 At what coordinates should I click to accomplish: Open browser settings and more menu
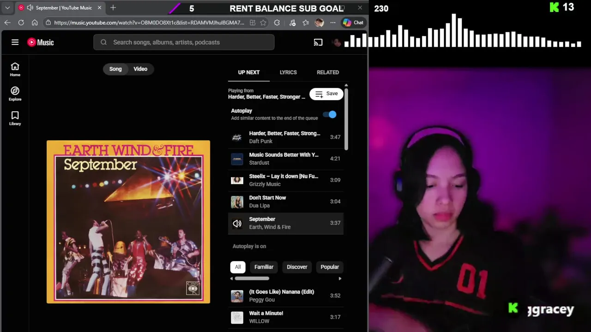333,23
